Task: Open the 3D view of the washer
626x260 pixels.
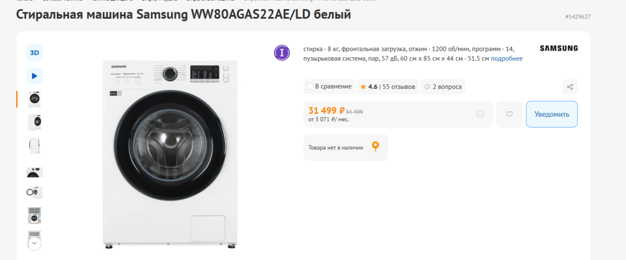Action: point(34,53)
